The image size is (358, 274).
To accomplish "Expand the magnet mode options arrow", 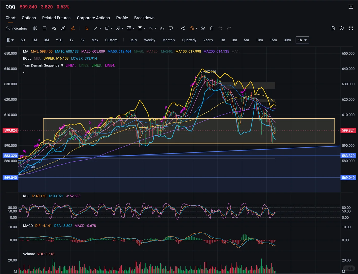I will (x=196, y=28).
